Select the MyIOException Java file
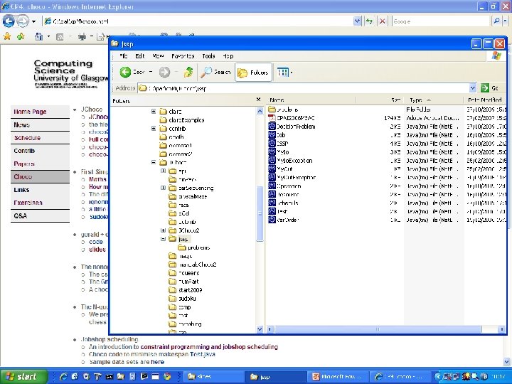512x384 pixels. (x=290, y=160)
